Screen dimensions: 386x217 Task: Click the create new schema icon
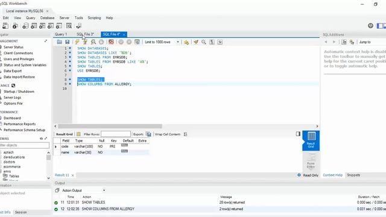25,26
